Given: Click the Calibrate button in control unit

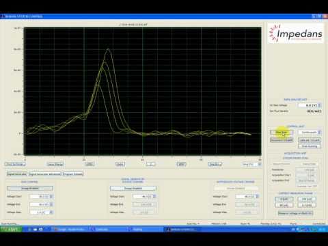Looking at the screenshot, I should (310, 140).
